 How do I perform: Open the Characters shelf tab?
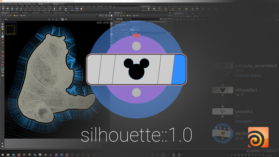(x=43, y=6)
